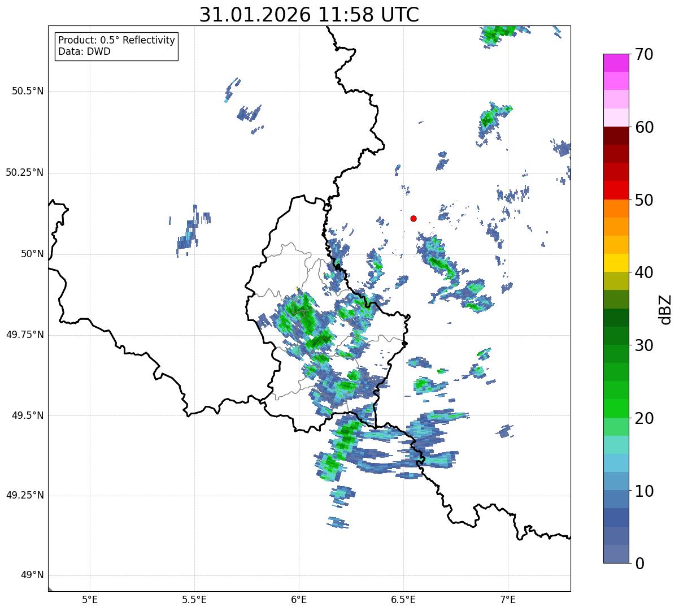Click the 'Product: 0.5° Reflectivity' label
Viewport: 679px width, 611px height.
tap(117, 41)
